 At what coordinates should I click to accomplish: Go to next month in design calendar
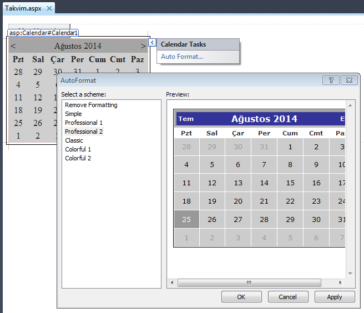[x=143, y=46]
